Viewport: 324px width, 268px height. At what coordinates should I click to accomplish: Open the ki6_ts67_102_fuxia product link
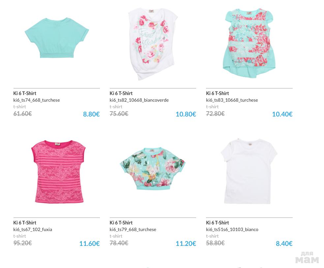(33, 229)
